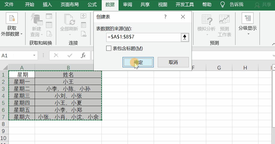Click cell 小王，小夏
The image size is (275, 144).
click(68, 103)
